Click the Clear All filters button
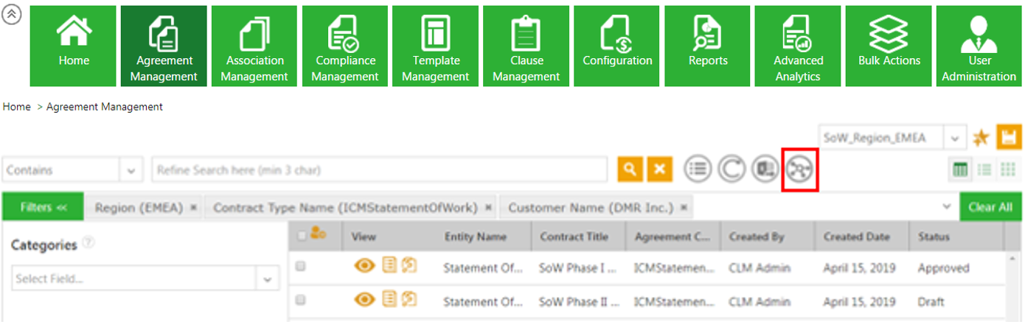1025x322 pixels. tap(990, 207)
